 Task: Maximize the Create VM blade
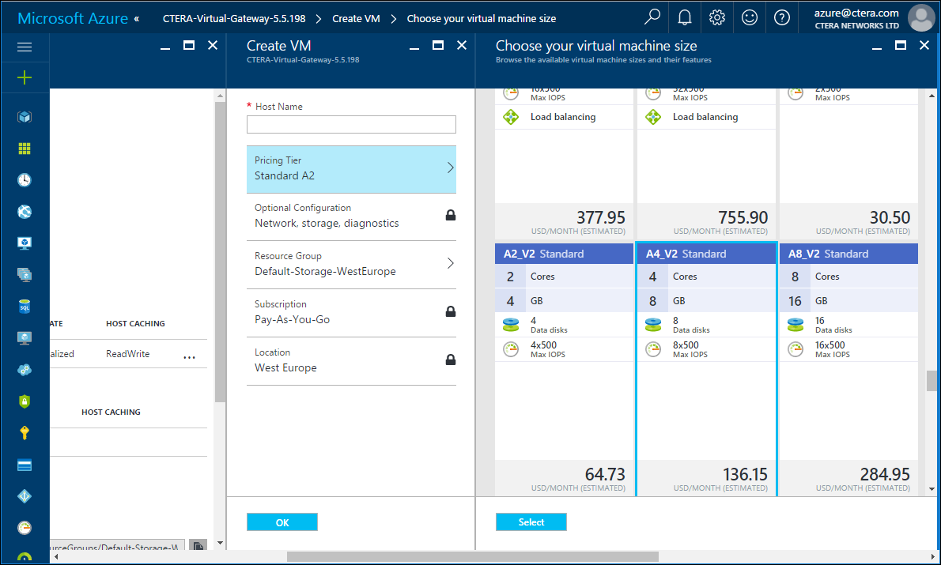(438, 45)
